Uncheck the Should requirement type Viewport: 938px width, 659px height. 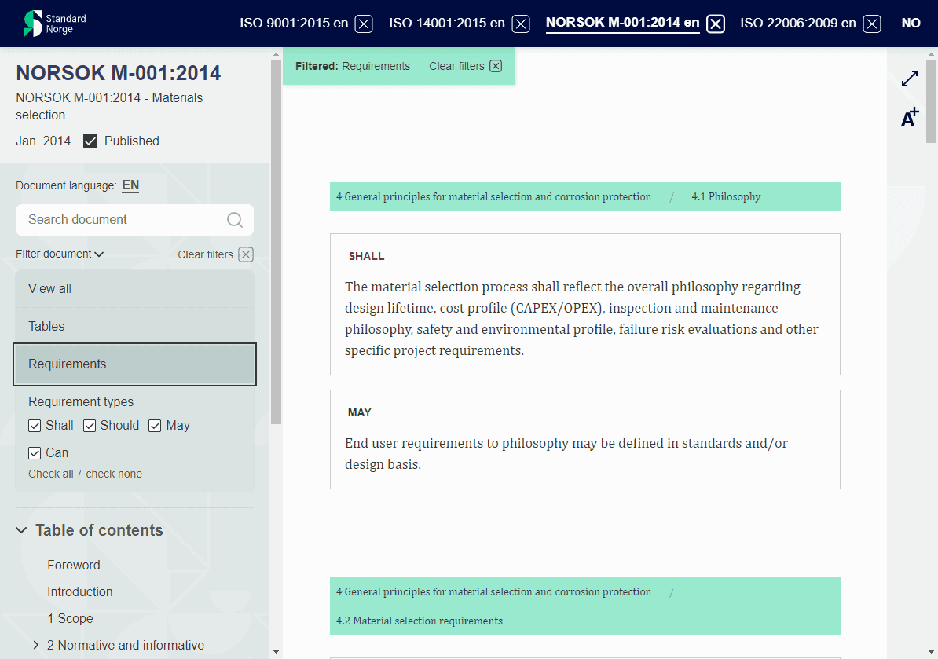90,426
